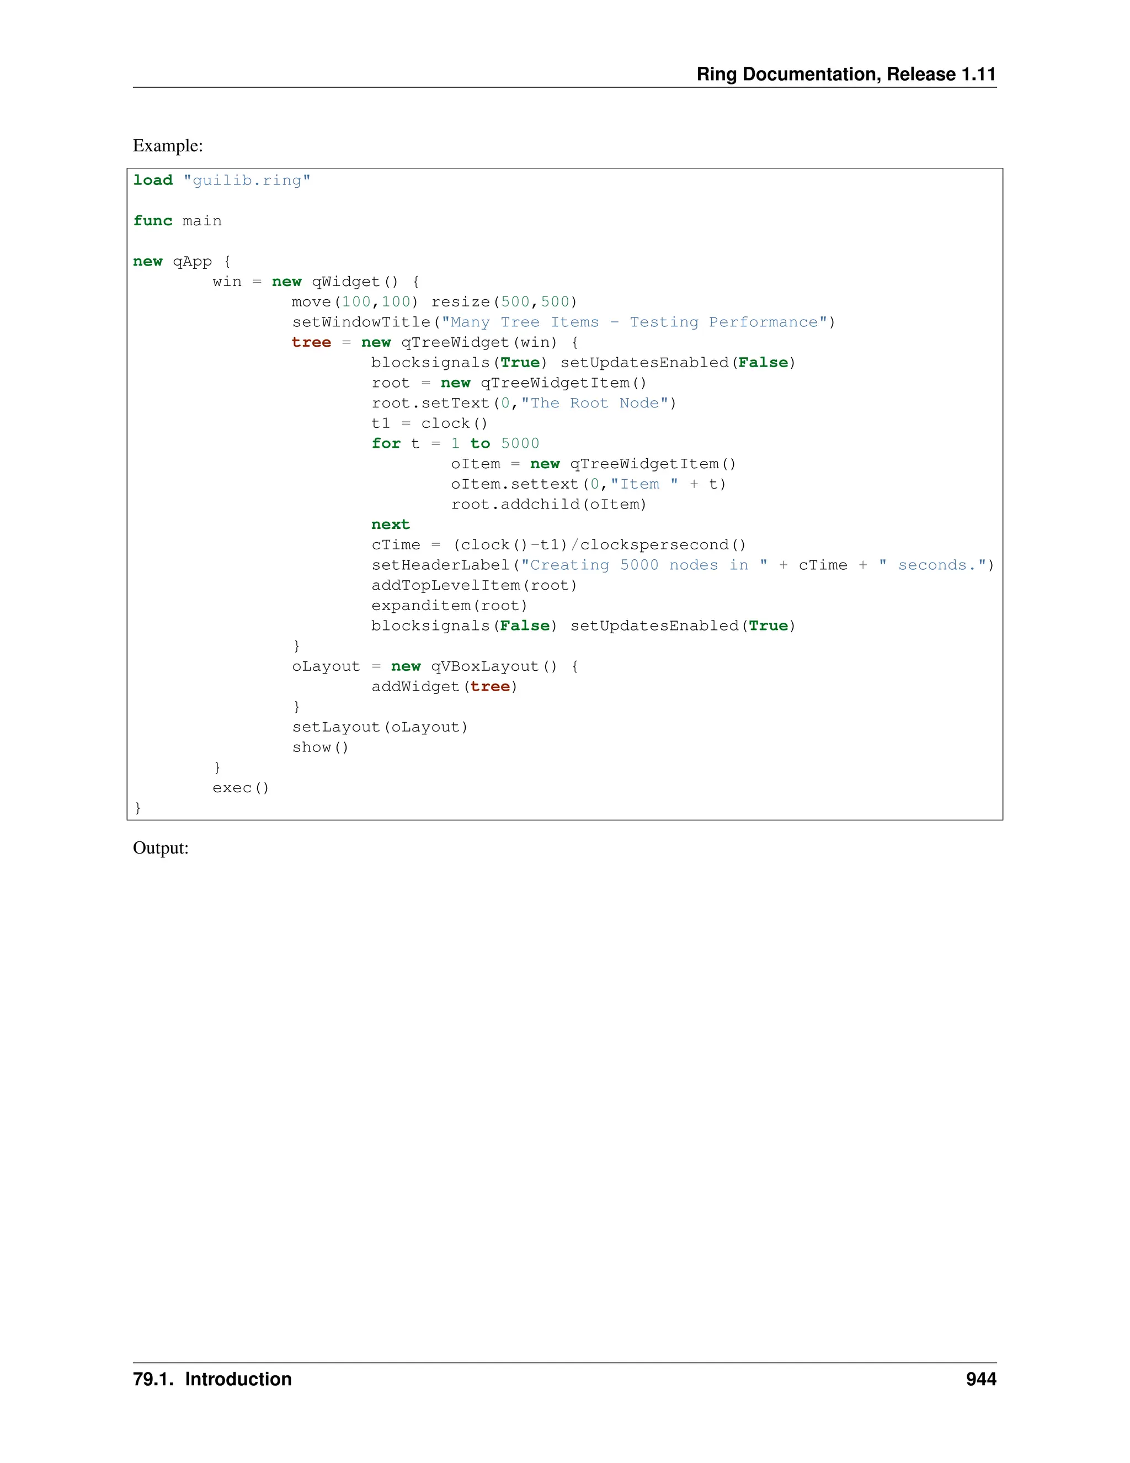Click the "79.1. Introduction" footer text
Screen dimensions: 1130x1463
pyautogui.click(x=212, y=1379)
